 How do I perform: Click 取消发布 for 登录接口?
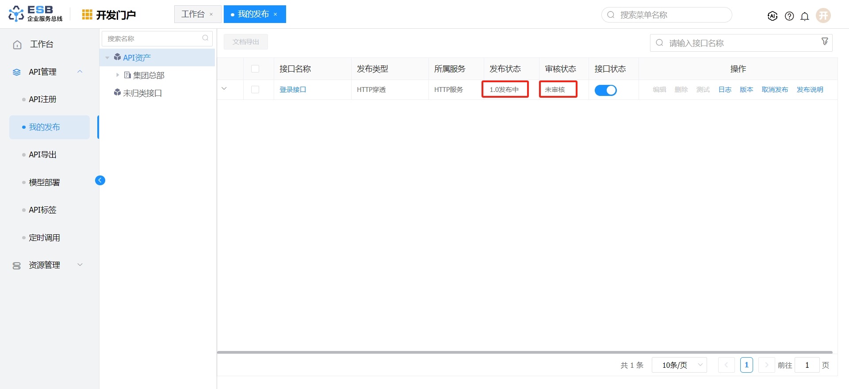click(x=775, y=89)
